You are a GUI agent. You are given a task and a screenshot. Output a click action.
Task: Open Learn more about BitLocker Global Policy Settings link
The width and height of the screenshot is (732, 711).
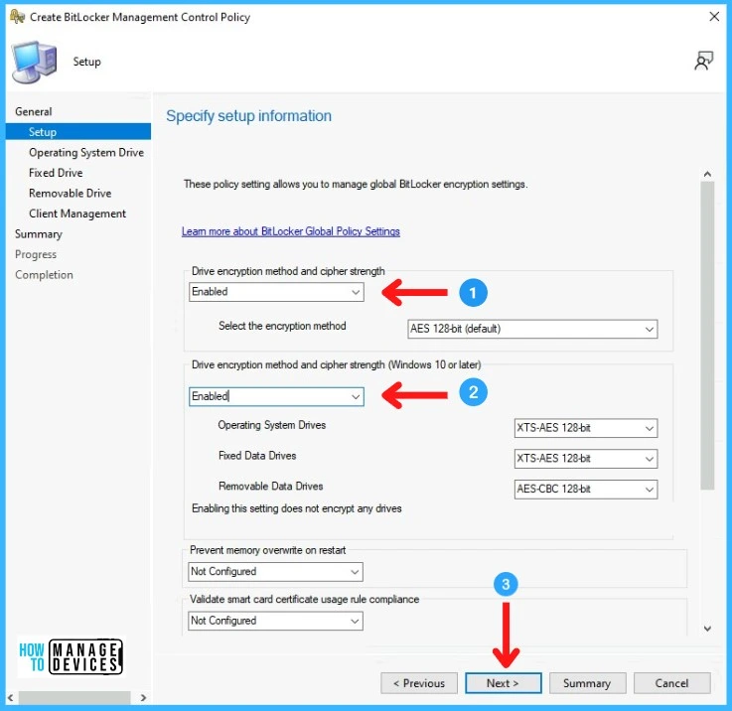291,231
